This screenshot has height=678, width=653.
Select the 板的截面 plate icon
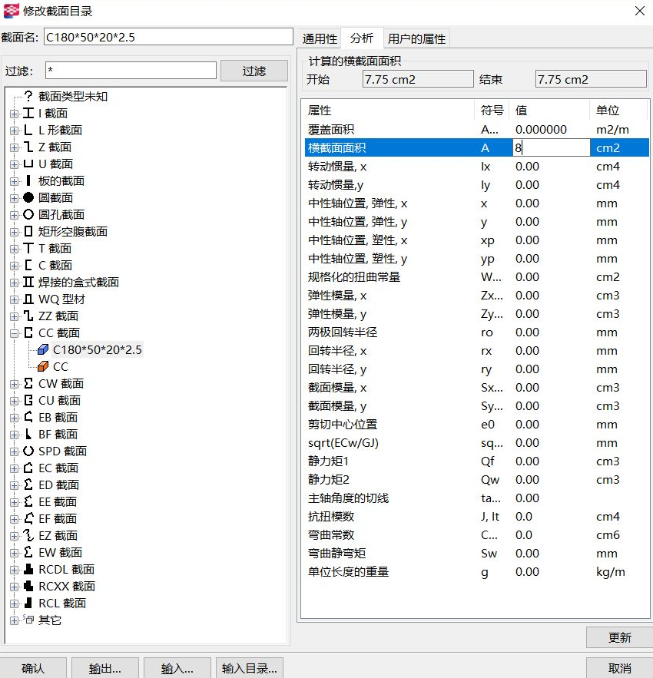pos(28,180)
